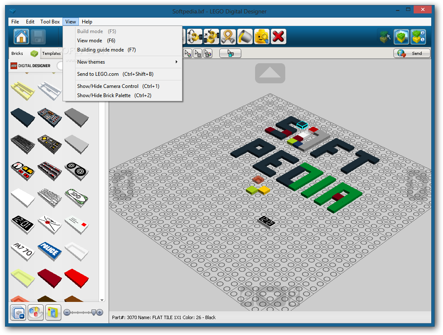Click the grayed-out Save floppy icon
Viewport: 443px width, 335px height.
point(38,37)
